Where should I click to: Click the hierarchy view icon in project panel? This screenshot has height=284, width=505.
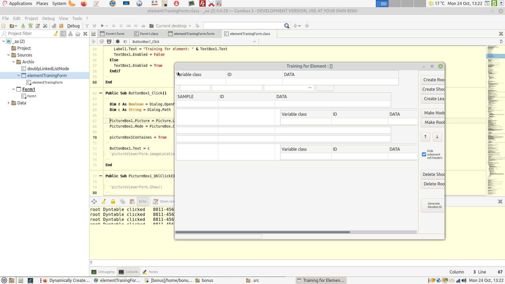coord(70,34)
